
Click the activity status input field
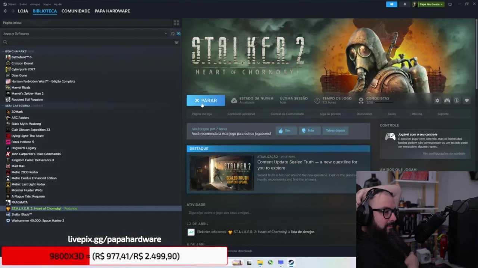pos(271,213)
